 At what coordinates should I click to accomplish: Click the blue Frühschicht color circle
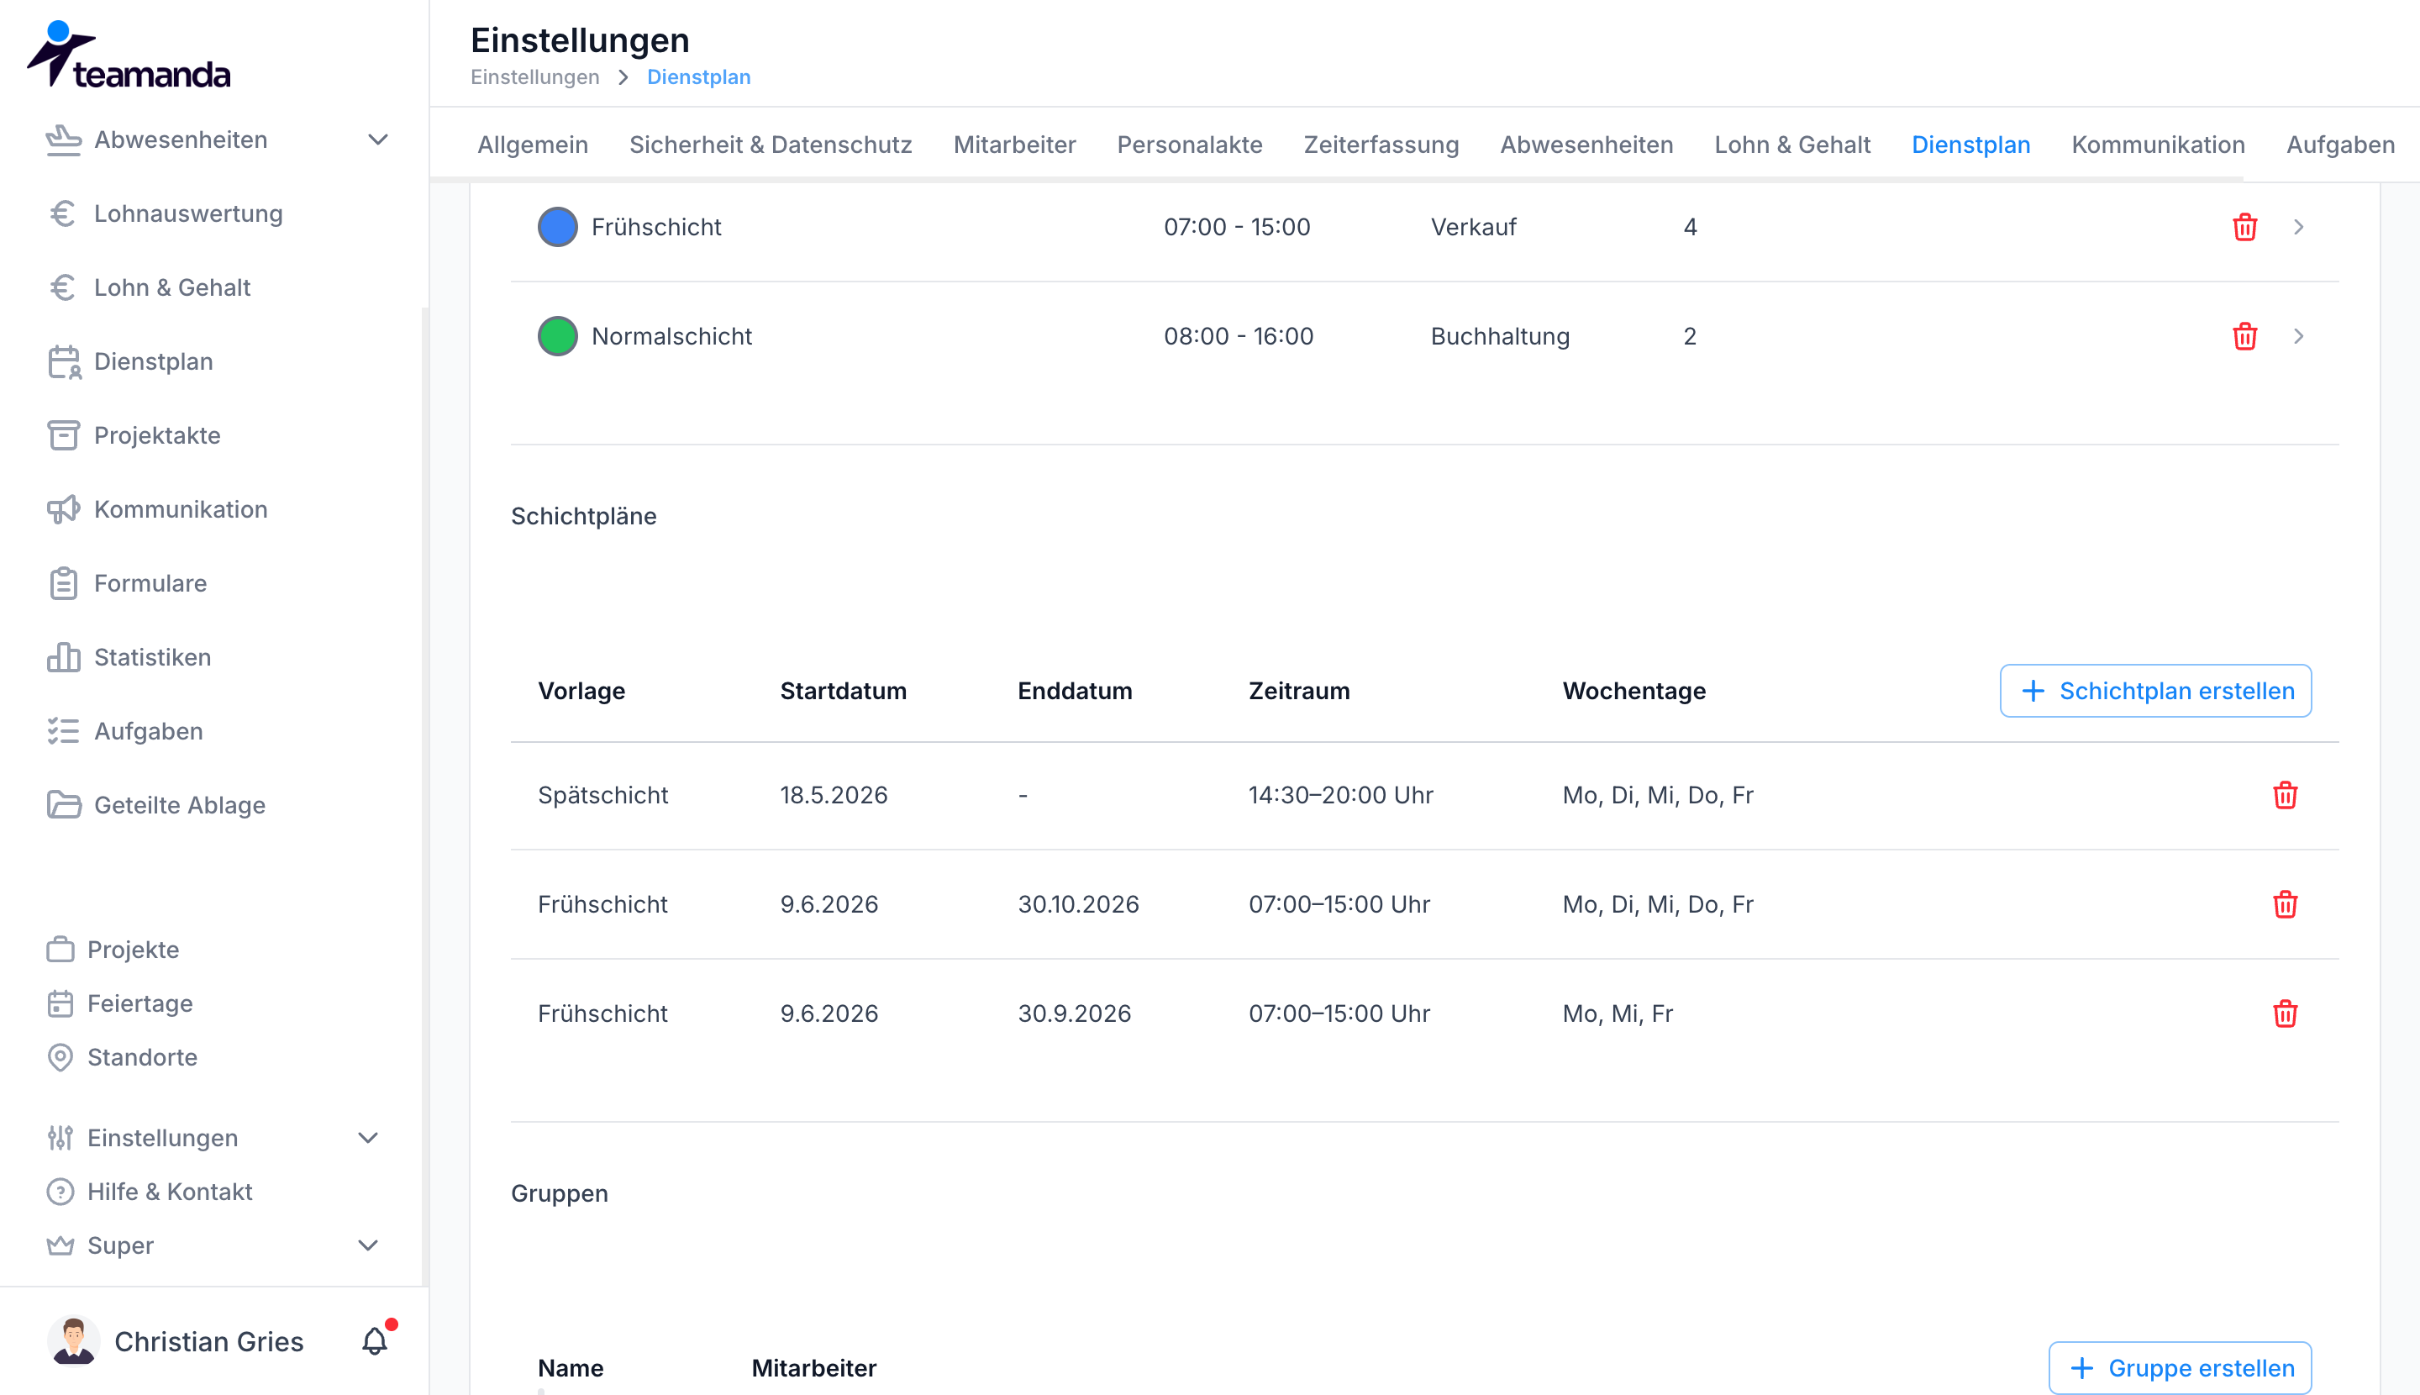tap(558, 227)
